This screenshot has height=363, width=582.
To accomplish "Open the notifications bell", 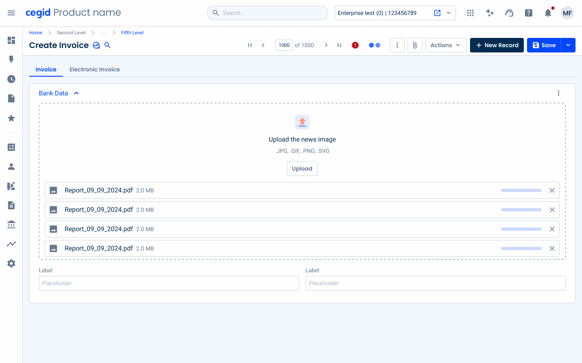I will [x=548, y=13].
